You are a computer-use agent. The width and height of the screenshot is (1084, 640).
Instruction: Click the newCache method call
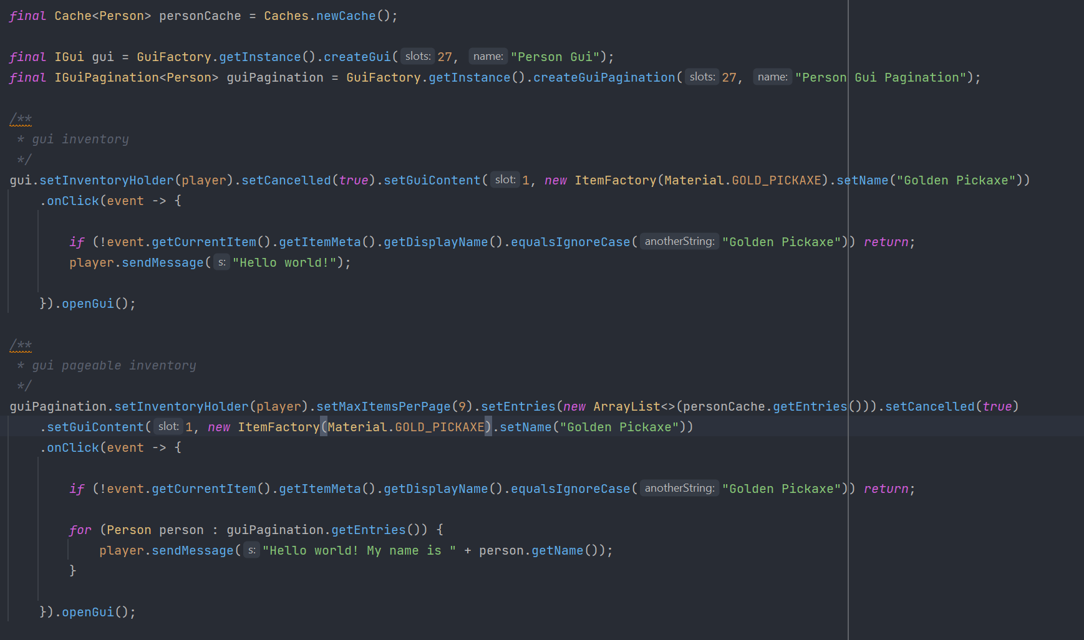(346, 16)
